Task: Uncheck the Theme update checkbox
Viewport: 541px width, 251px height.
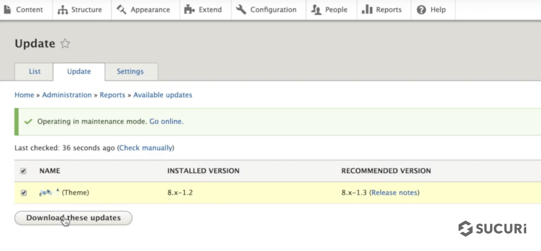Action: click(x=23, y=193)
